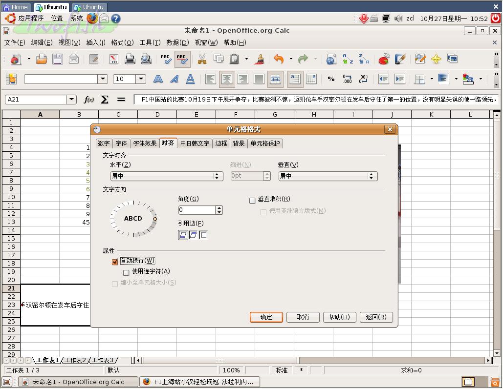Open the 应用程序 Ubuntu panel menu
The image size is (503, 389).
[x=31, y=18]
